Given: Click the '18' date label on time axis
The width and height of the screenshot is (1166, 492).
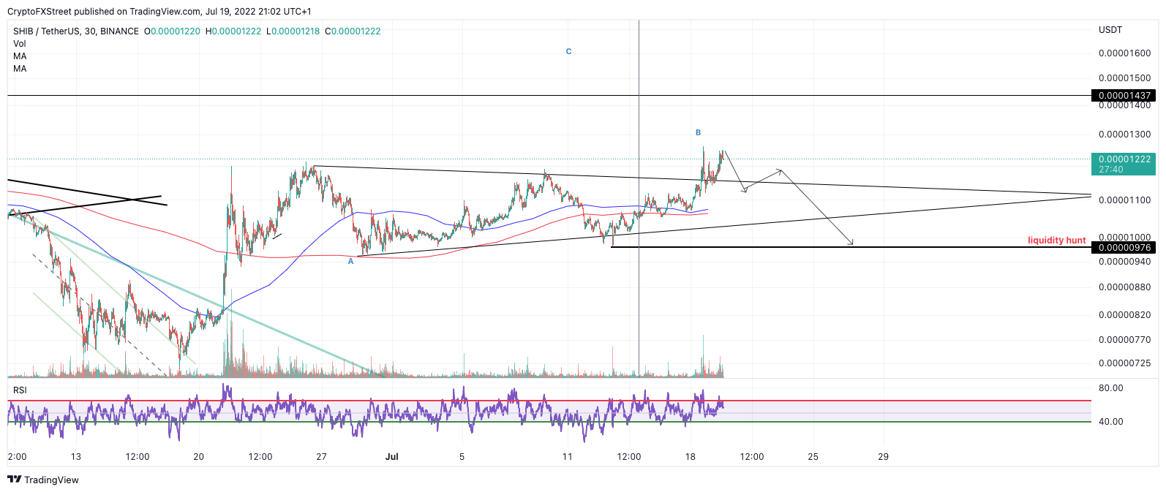Looking at the screenshot, I should coord(691,456).
